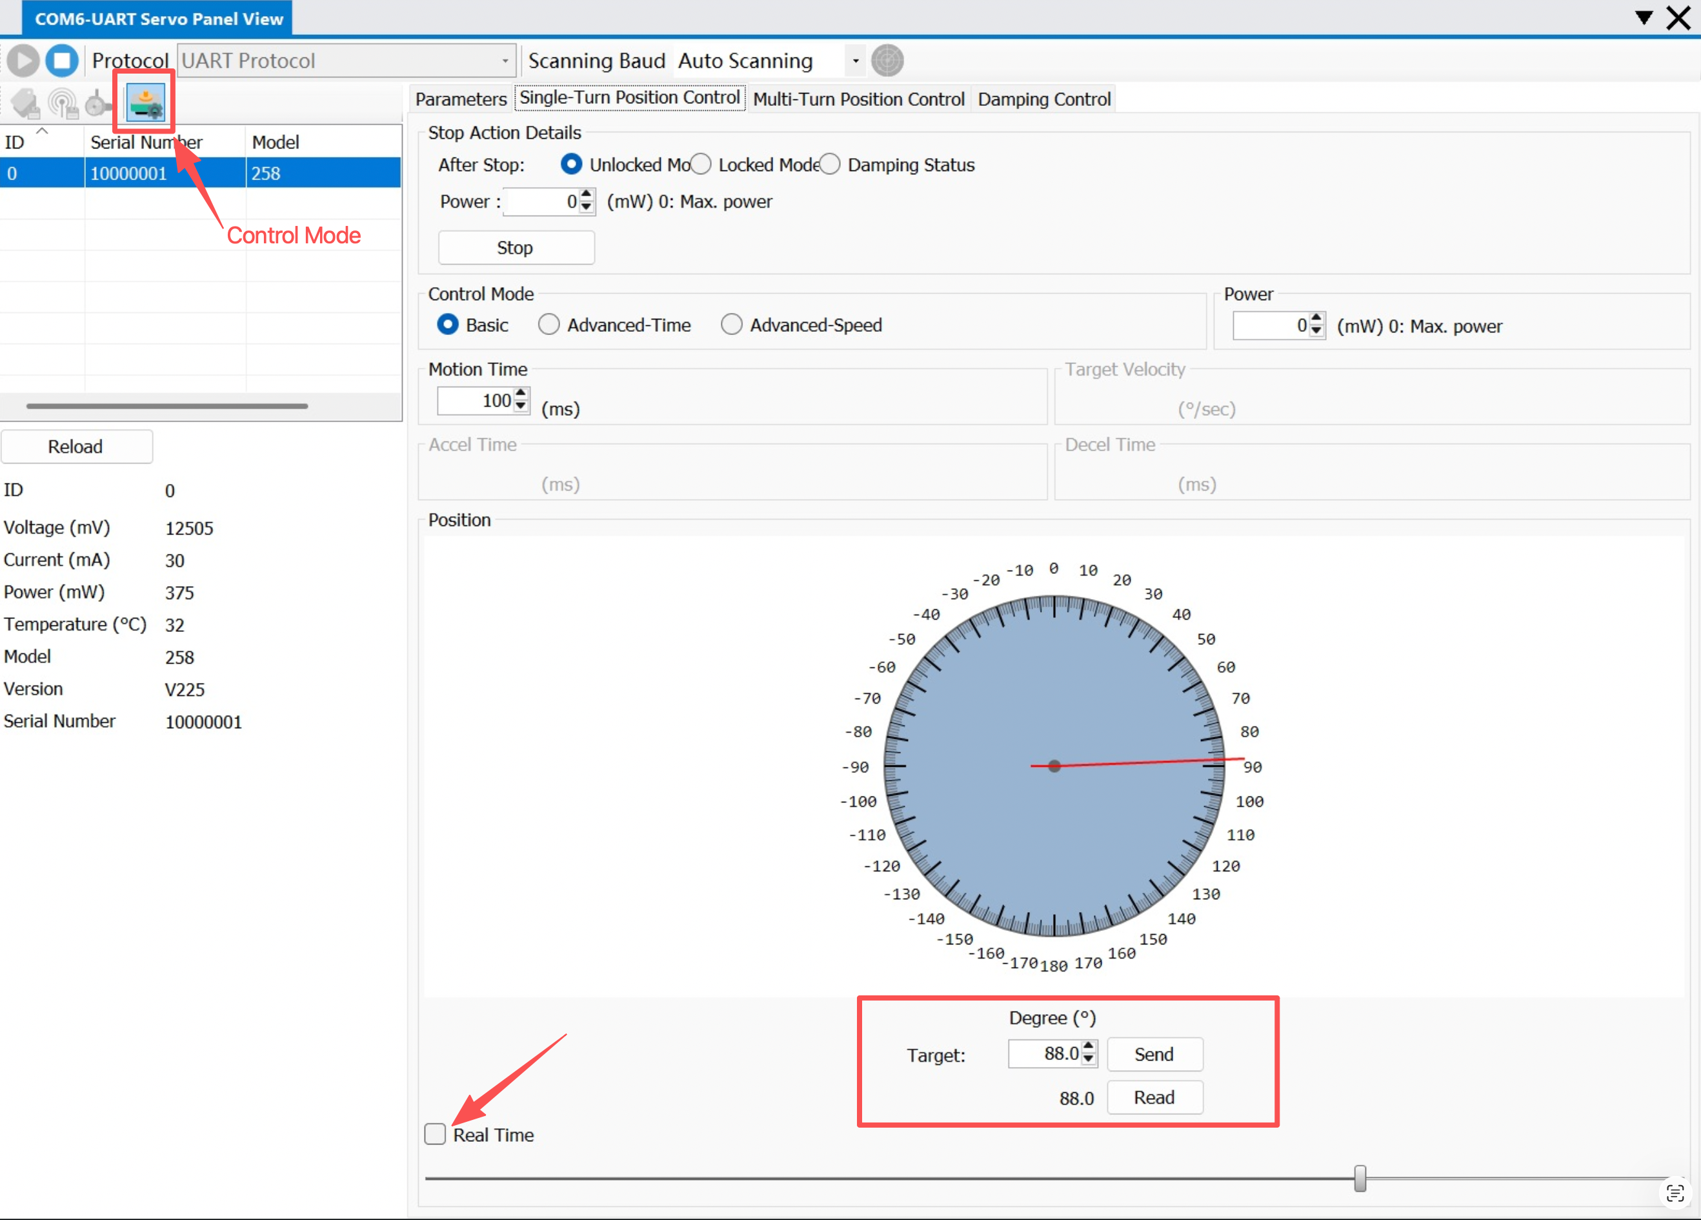Click the Stop button

point(516,248)
